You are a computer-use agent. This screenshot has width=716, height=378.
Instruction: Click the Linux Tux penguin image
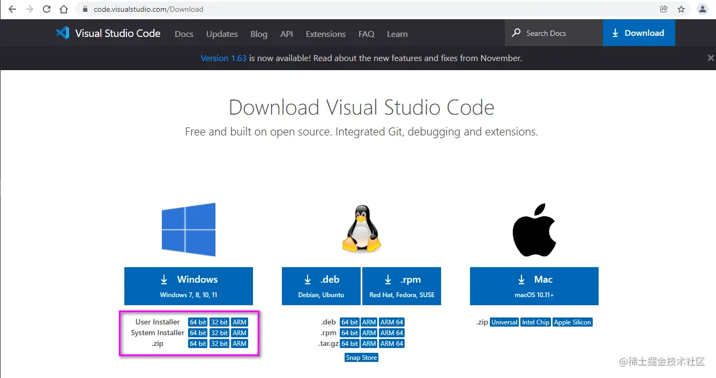(x=362, y=229)
